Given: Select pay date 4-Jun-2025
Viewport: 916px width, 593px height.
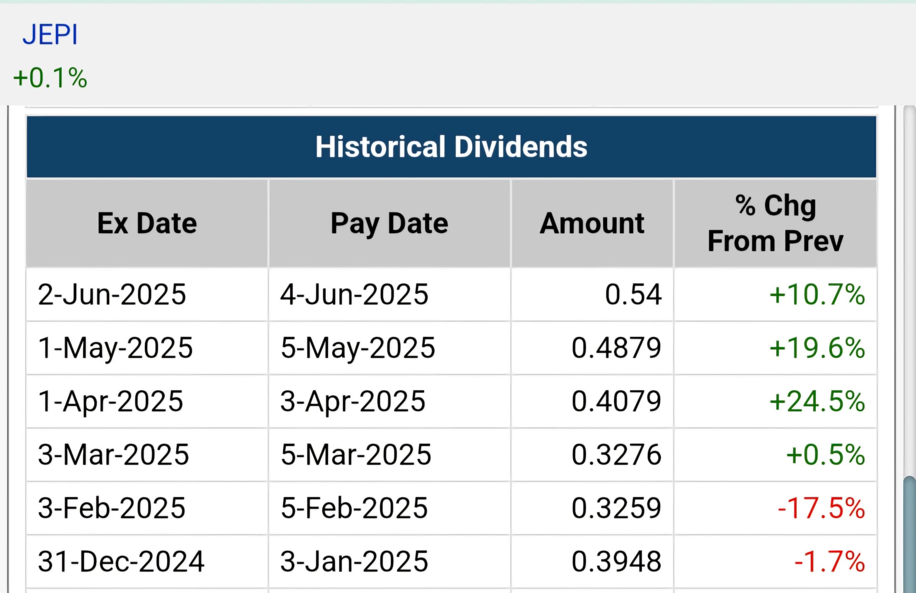Looking at the screenshot, I should point(354,294).
